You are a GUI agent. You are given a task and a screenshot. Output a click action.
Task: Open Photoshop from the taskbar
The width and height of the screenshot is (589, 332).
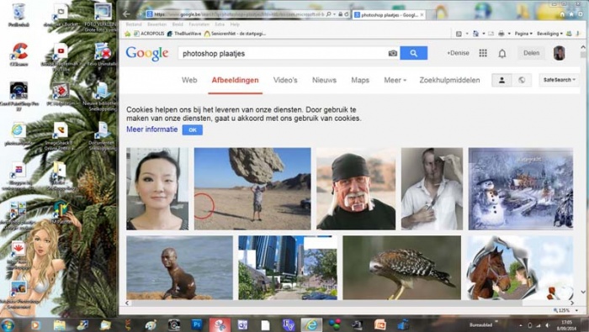click(x=196, y=324)
